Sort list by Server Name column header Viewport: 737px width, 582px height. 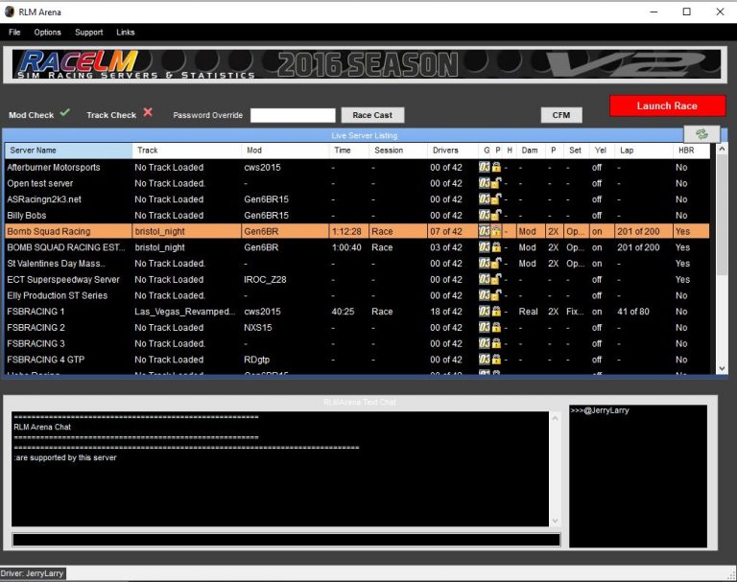point(68,151)
